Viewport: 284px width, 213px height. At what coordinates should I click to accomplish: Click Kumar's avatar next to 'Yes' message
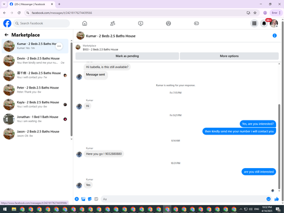click(79, 185)
